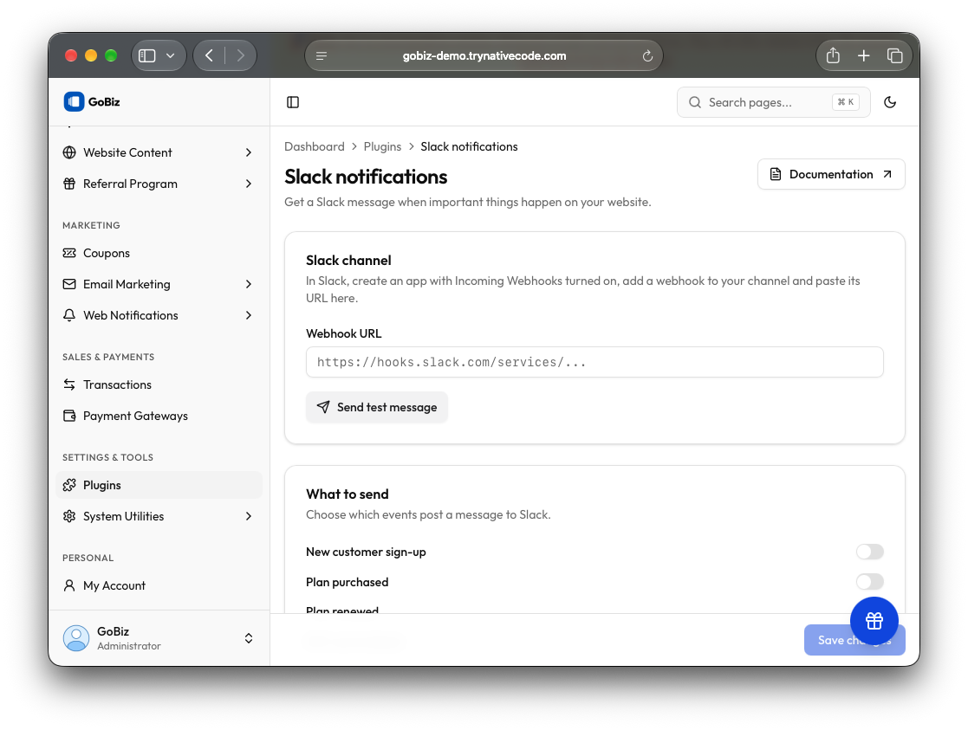
Task: Open Safari sidebar dropdown arrow
Action: click(x=171, y=56)
